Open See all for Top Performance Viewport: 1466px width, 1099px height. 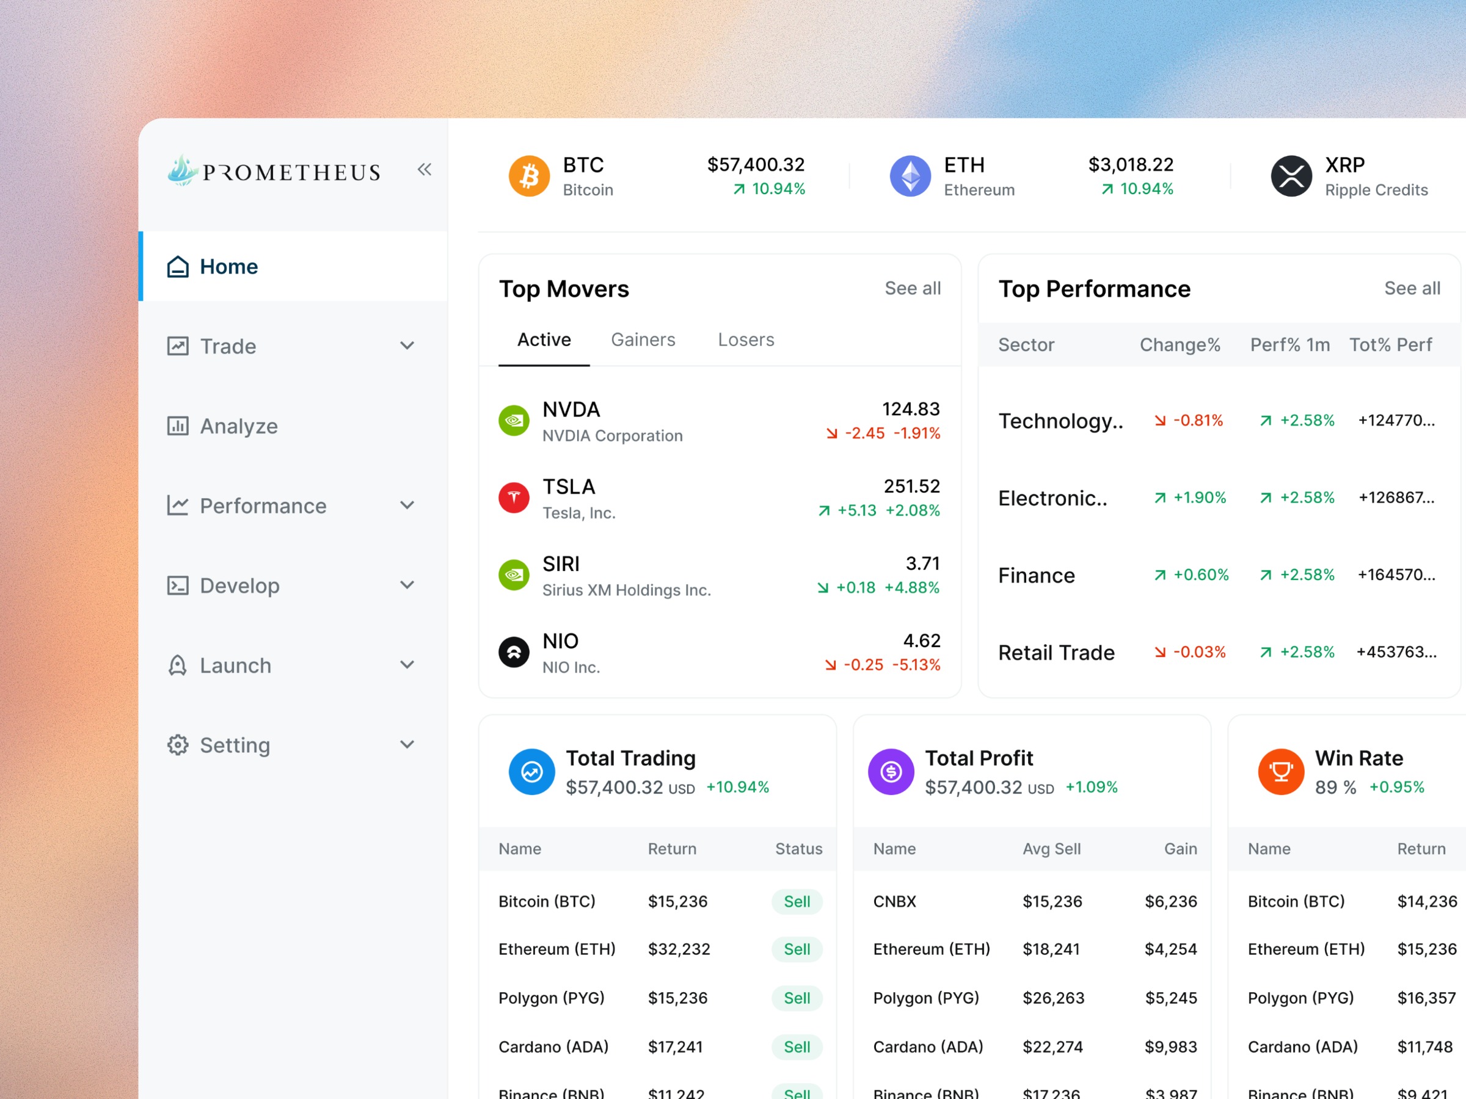1412,288
